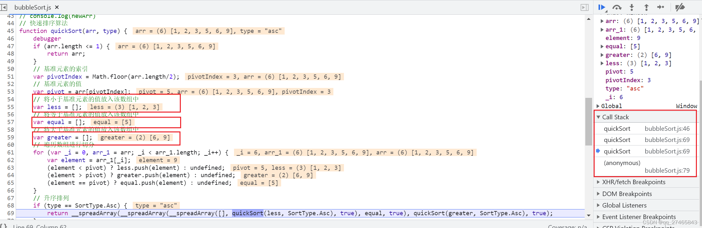Viewport: 702px width, 228px height.
Task: Step over the next function call
Action: [617, 7]
